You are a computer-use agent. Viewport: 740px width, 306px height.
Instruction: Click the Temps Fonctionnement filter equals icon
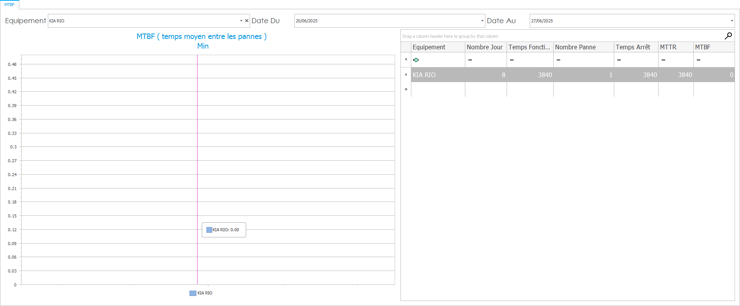pyautogui.click(x=512, y=60)
